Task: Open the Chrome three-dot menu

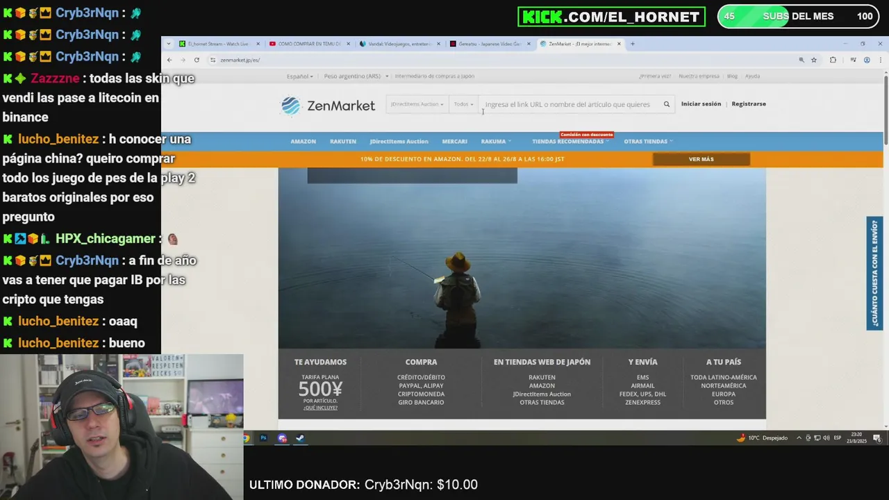Action: coord(879,60)
